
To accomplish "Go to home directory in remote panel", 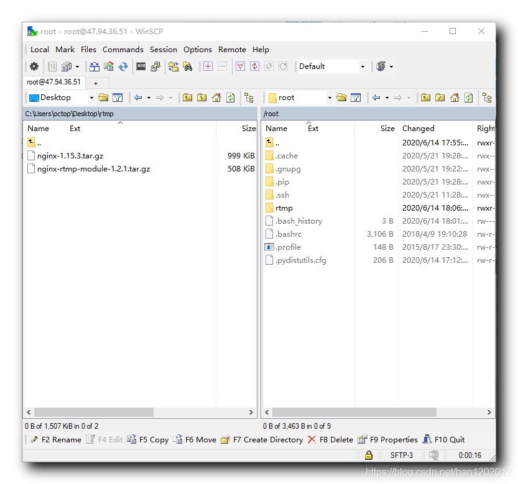I will point(455,98).
